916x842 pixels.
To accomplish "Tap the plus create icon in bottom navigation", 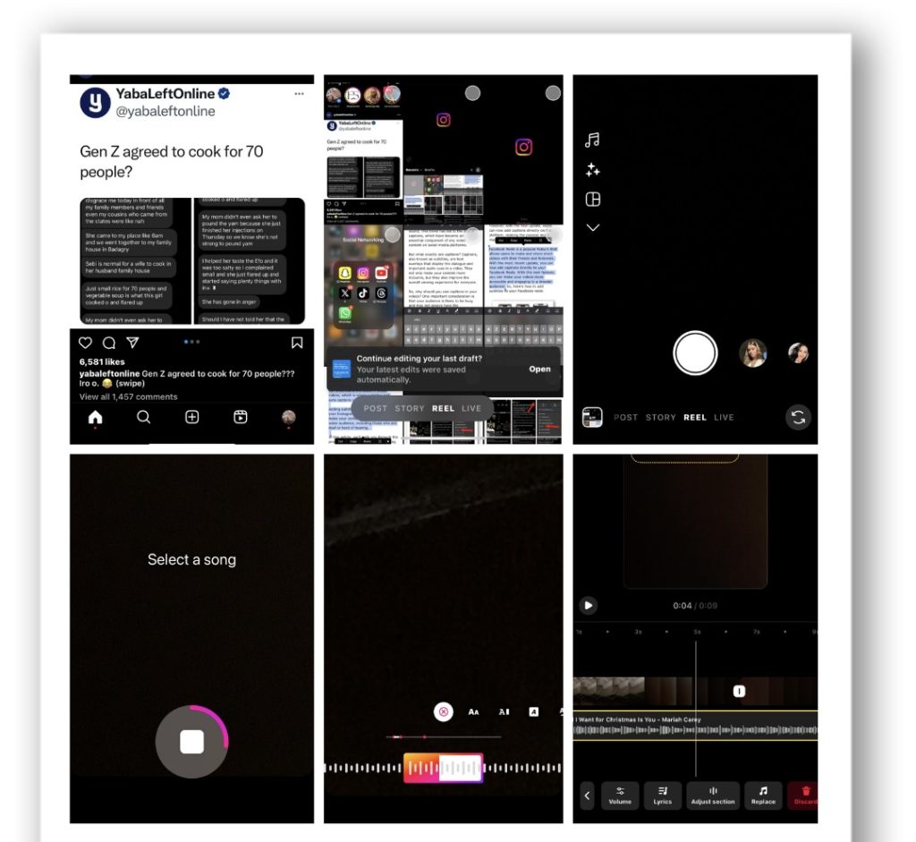I will click(x=191, y=417).
